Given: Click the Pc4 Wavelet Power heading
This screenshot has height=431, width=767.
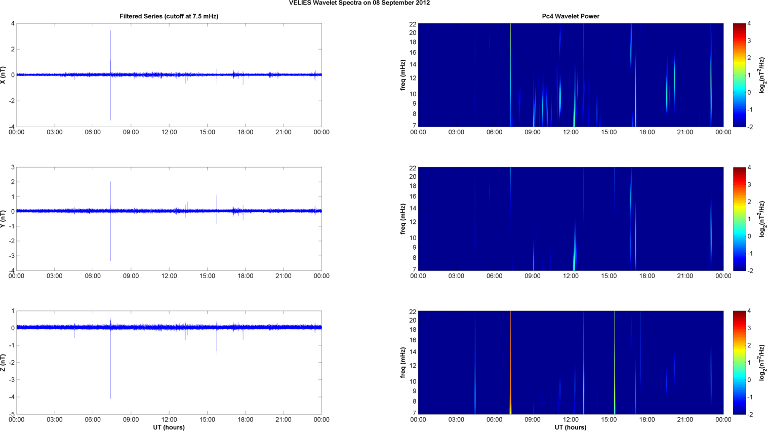Looking at the screenshot, I should (570, 16).
